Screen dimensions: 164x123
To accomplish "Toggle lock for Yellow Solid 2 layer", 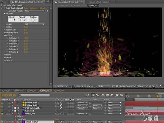I will pyautogui.click(x=10, y=102).
